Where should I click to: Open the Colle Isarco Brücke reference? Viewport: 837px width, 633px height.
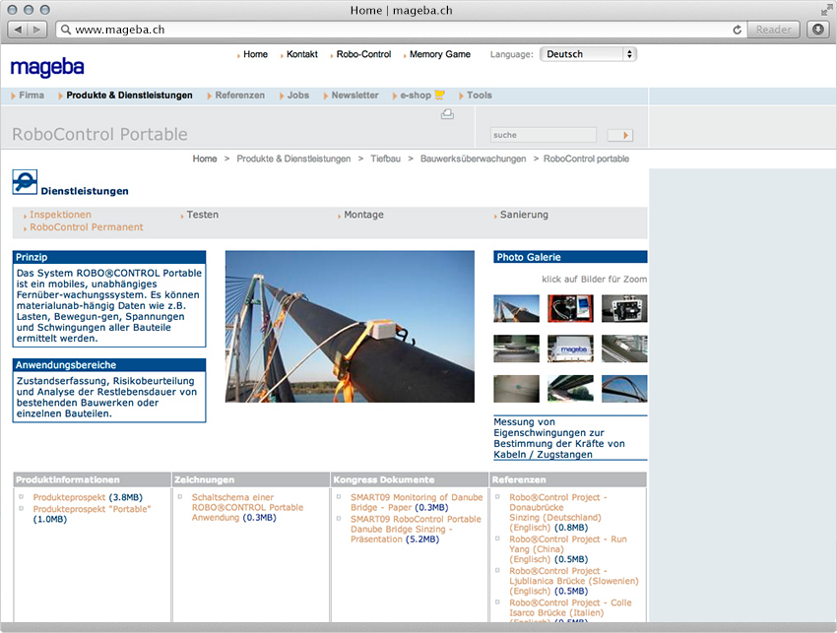click(570, 610)
